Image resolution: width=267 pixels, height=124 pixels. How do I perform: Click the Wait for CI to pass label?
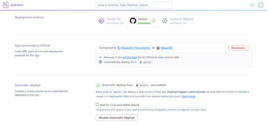point(120,105)
